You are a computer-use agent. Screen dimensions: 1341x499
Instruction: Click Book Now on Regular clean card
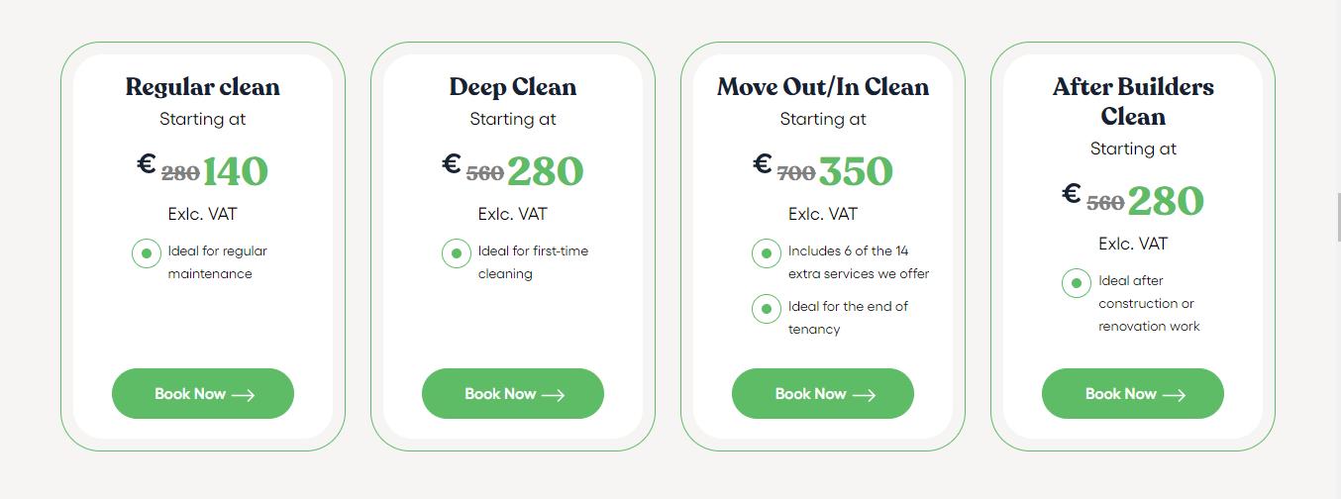tap(202, 394)
